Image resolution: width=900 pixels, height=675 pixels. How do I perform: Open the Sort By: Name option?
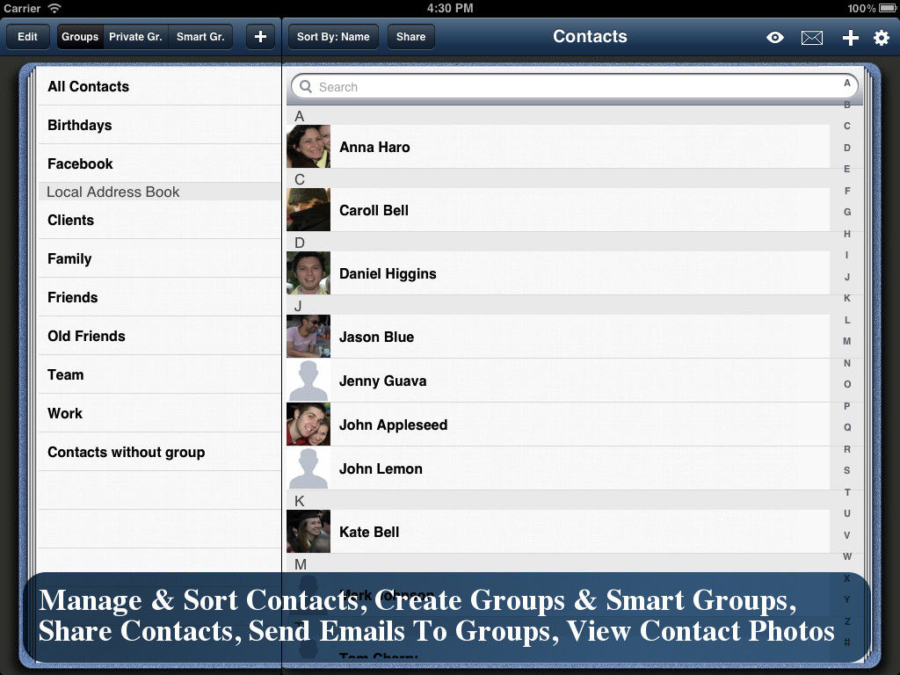pos(333,37)
